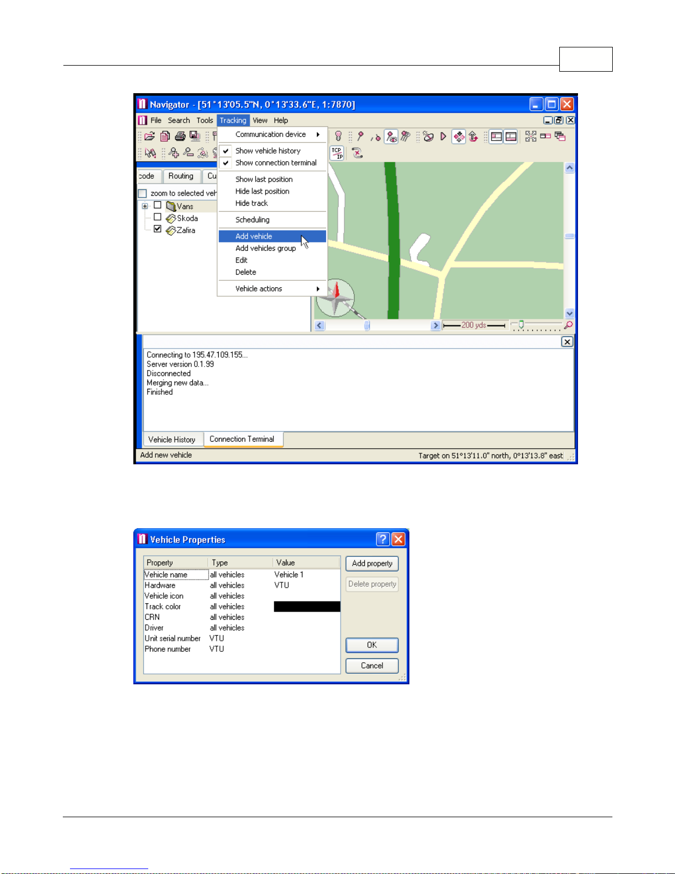Expand the Vans group tree node
Image resolution: width=675 pixels, height=874 pixels.
pos(145,206)
